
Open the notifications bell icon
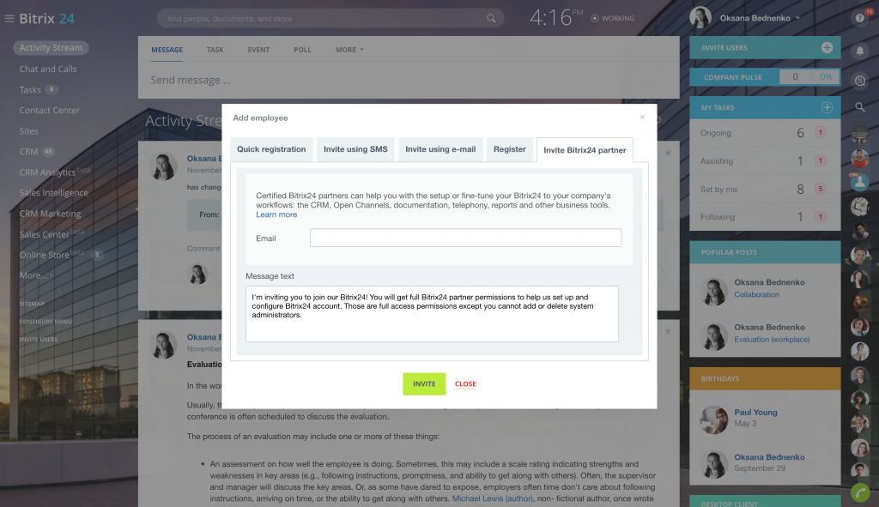click(x=859, y=51)
